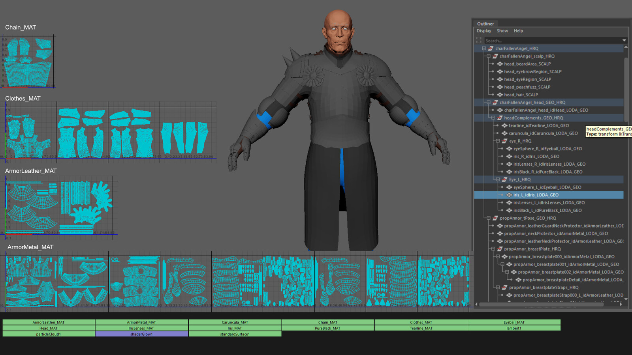Collapse the propArmor_breastplate000_idArmorMetal node
Screen dimensions: 632x355
point(498,257)
